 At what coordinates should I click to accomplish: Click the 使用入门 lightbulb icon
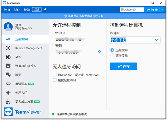point(8,93)
